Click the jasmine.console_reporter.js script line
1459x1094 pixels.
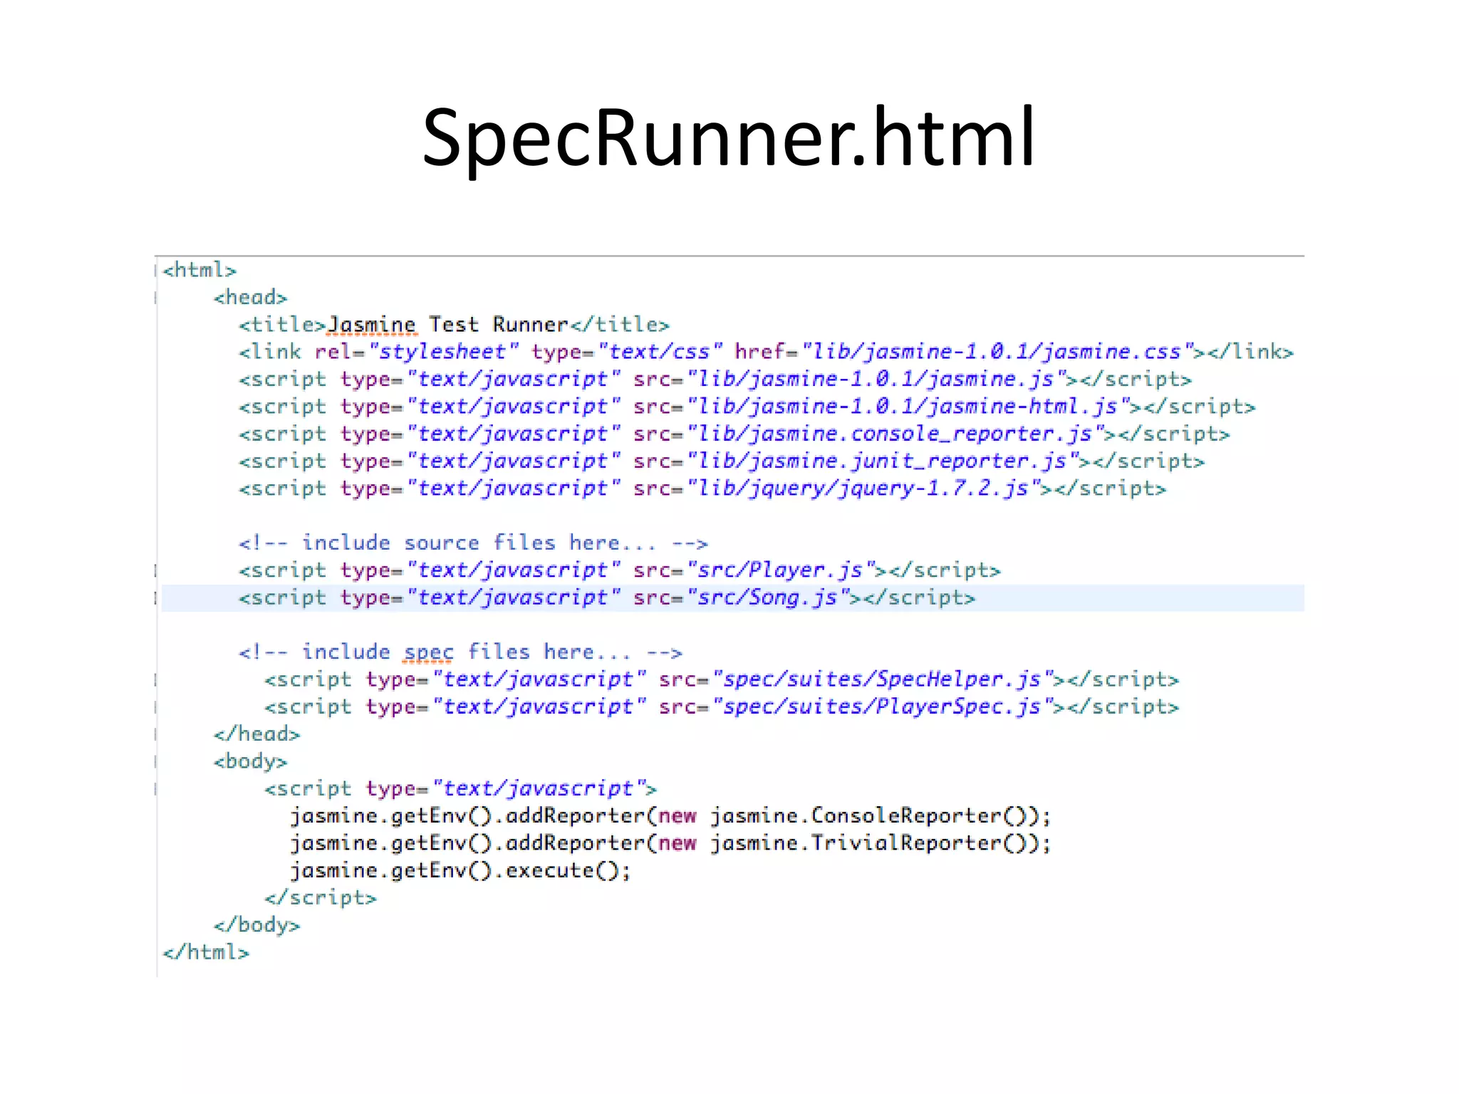click(734, 434)
